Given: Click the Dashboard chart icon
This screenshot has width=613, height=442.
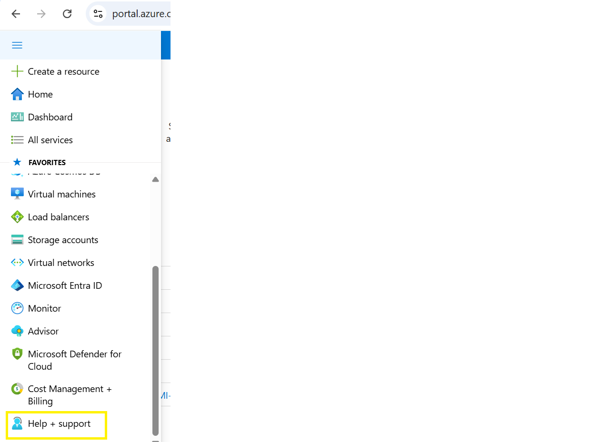Looking at the screenshot, I should coord(17,117).
